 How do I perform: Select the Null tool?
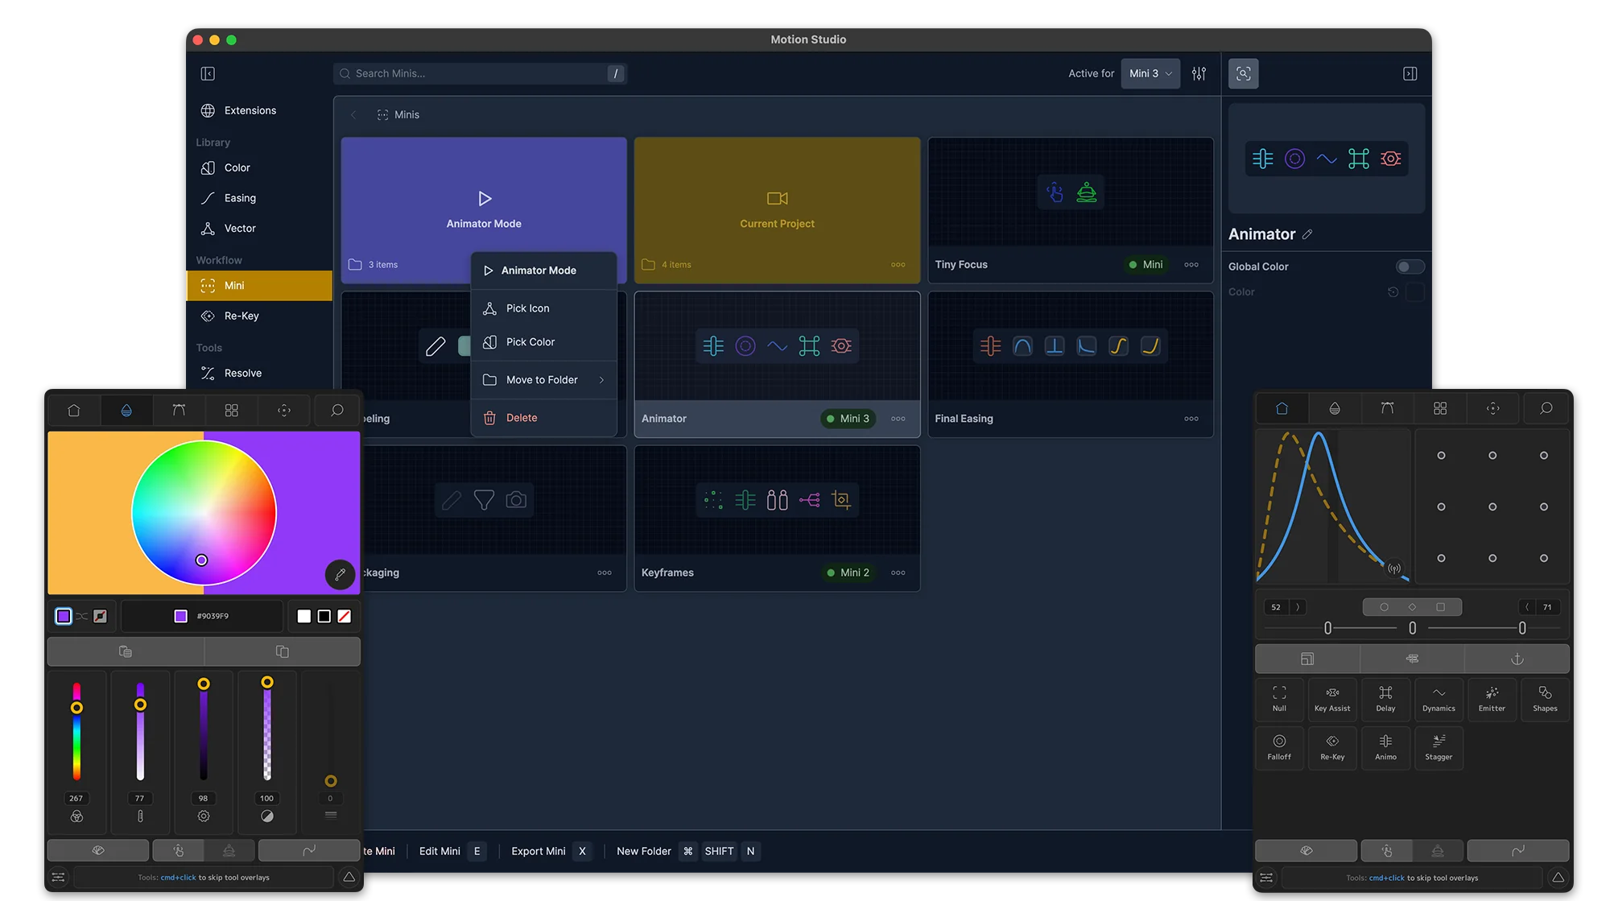coord(1279,699)
